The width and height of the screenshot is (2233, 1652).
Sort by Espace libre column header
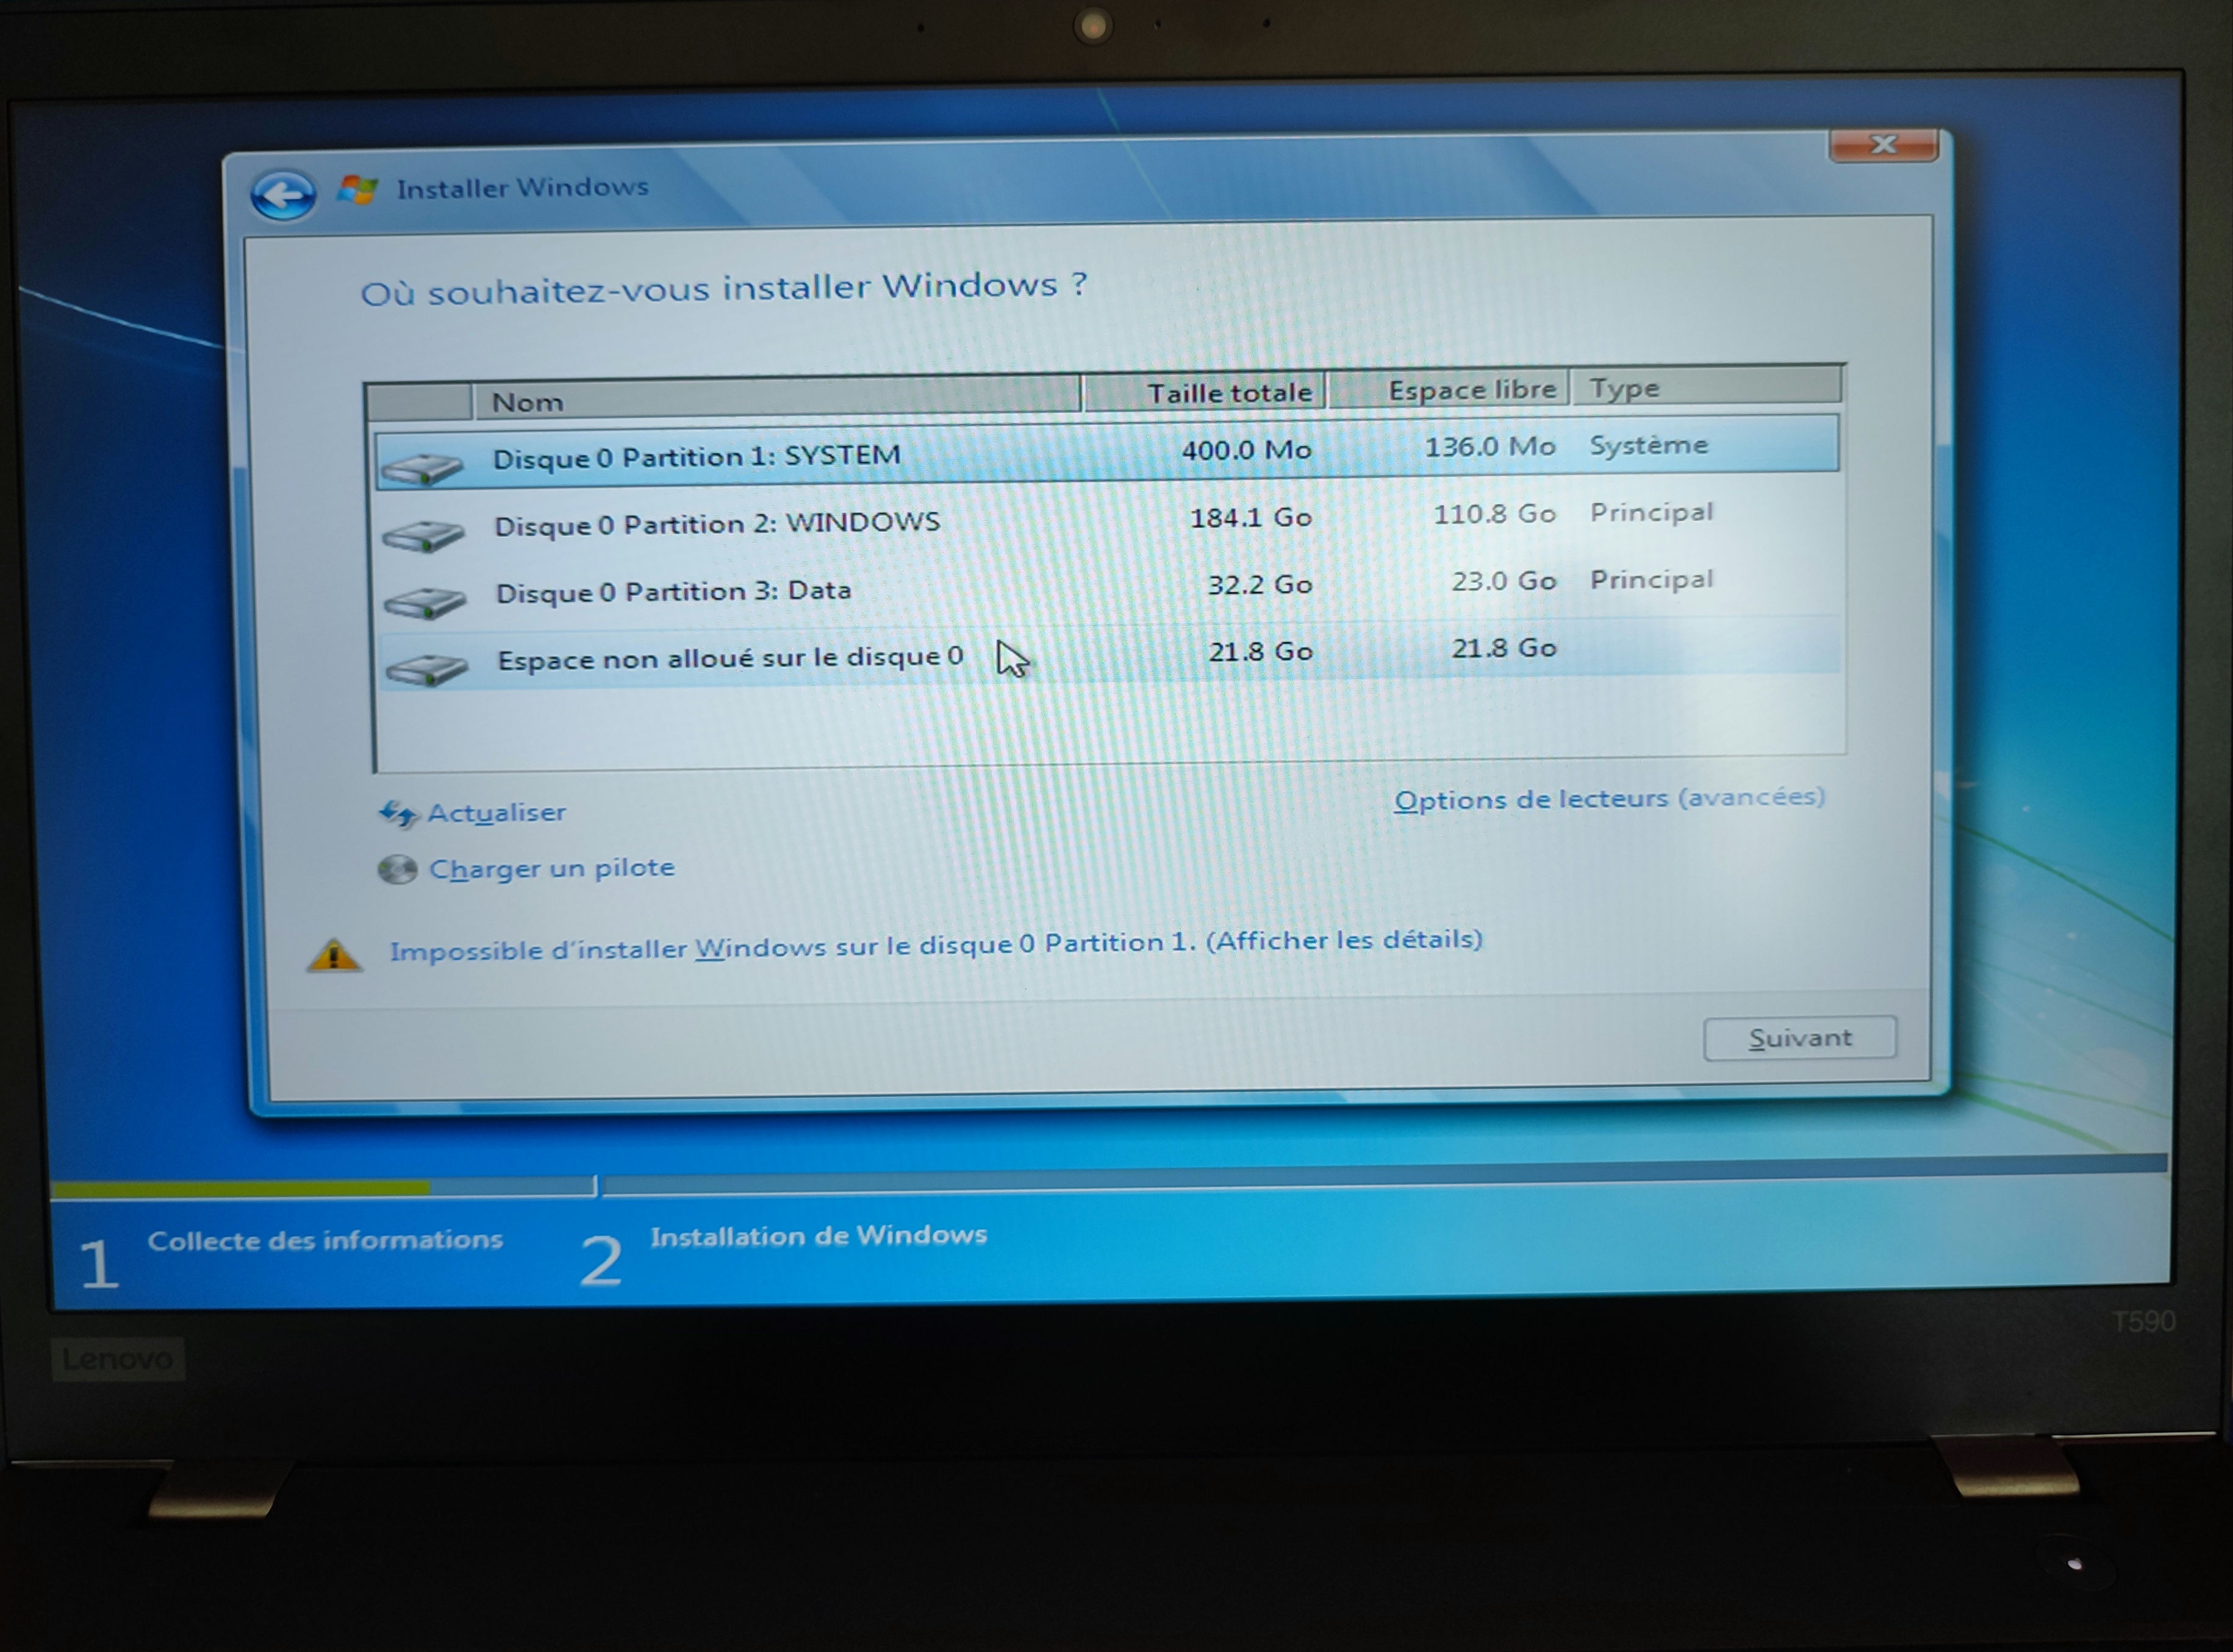click(x=1449, y=389)
